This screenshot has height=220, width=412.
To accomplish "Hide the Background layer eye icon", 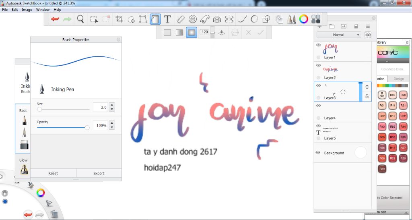I will click(x=318, y=153).
